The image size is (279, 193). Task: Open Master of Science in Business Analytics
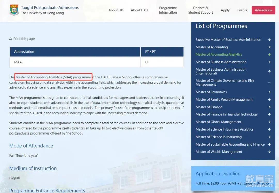click(224, 129)
